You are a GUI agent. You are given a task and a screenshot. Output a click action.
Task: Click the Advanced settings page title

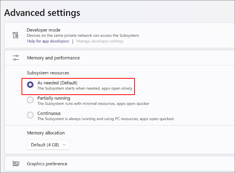[42, 13]
